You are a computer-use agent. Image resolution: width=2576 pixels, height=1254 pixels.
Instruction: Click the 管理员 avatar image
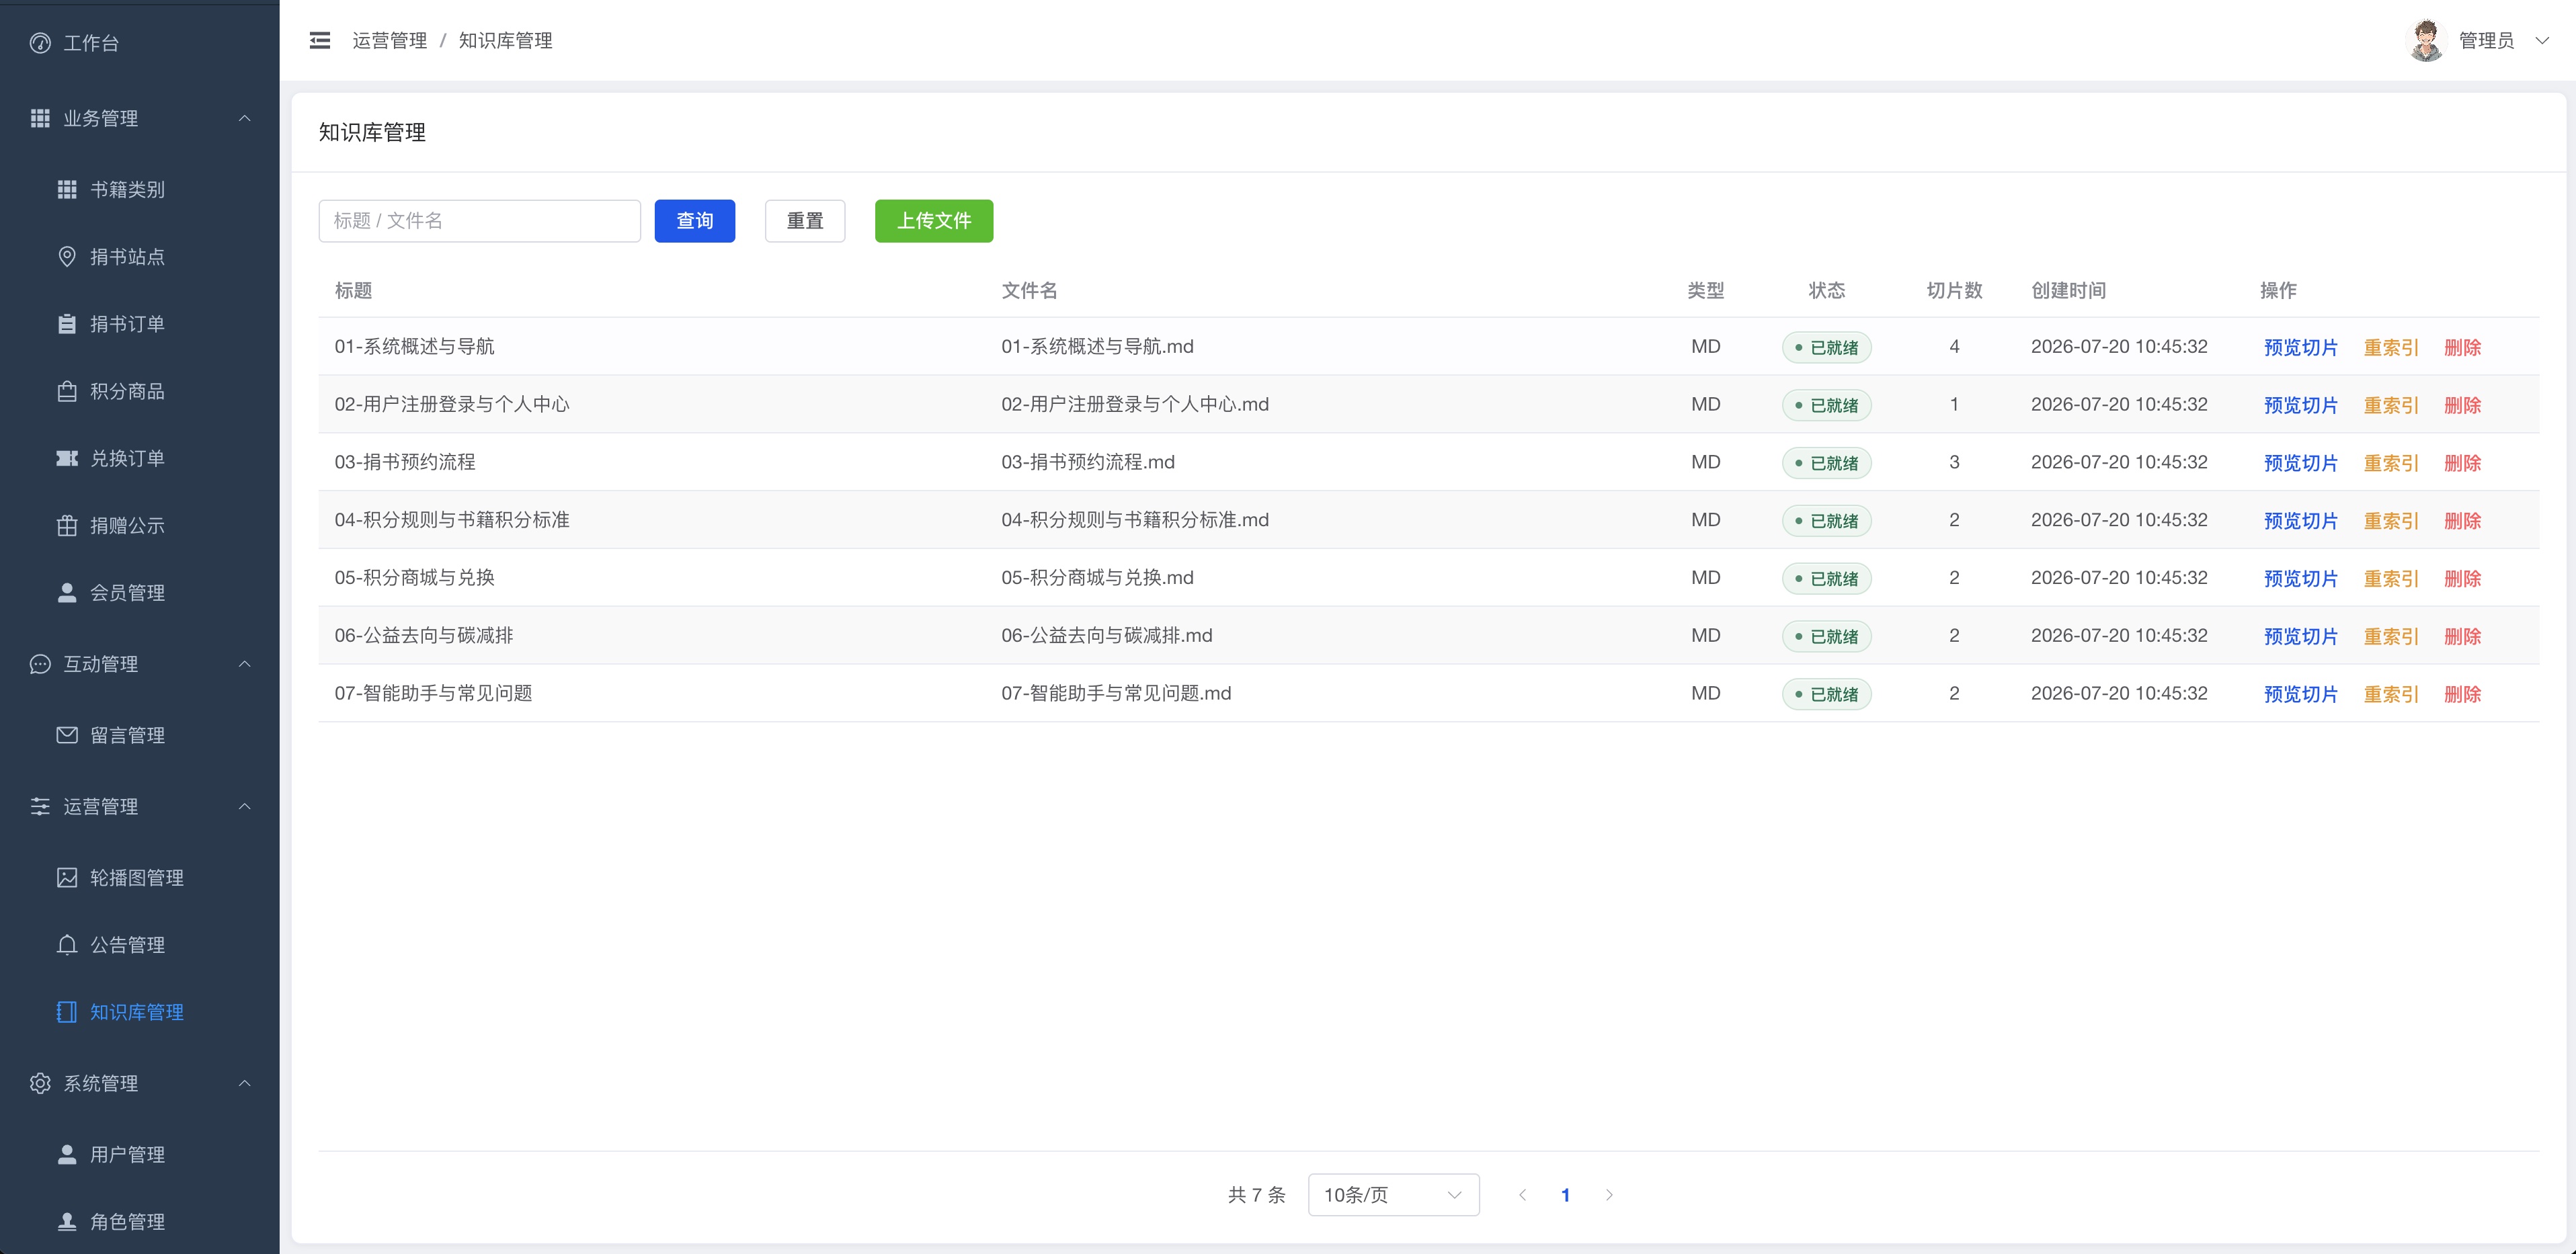pyautogui.click(x=2426, y=40)
